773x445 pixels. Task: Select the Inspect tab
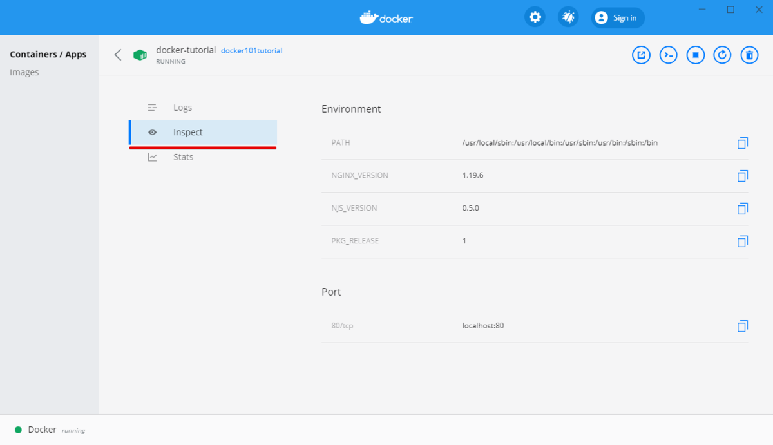[x=203, y=132]
